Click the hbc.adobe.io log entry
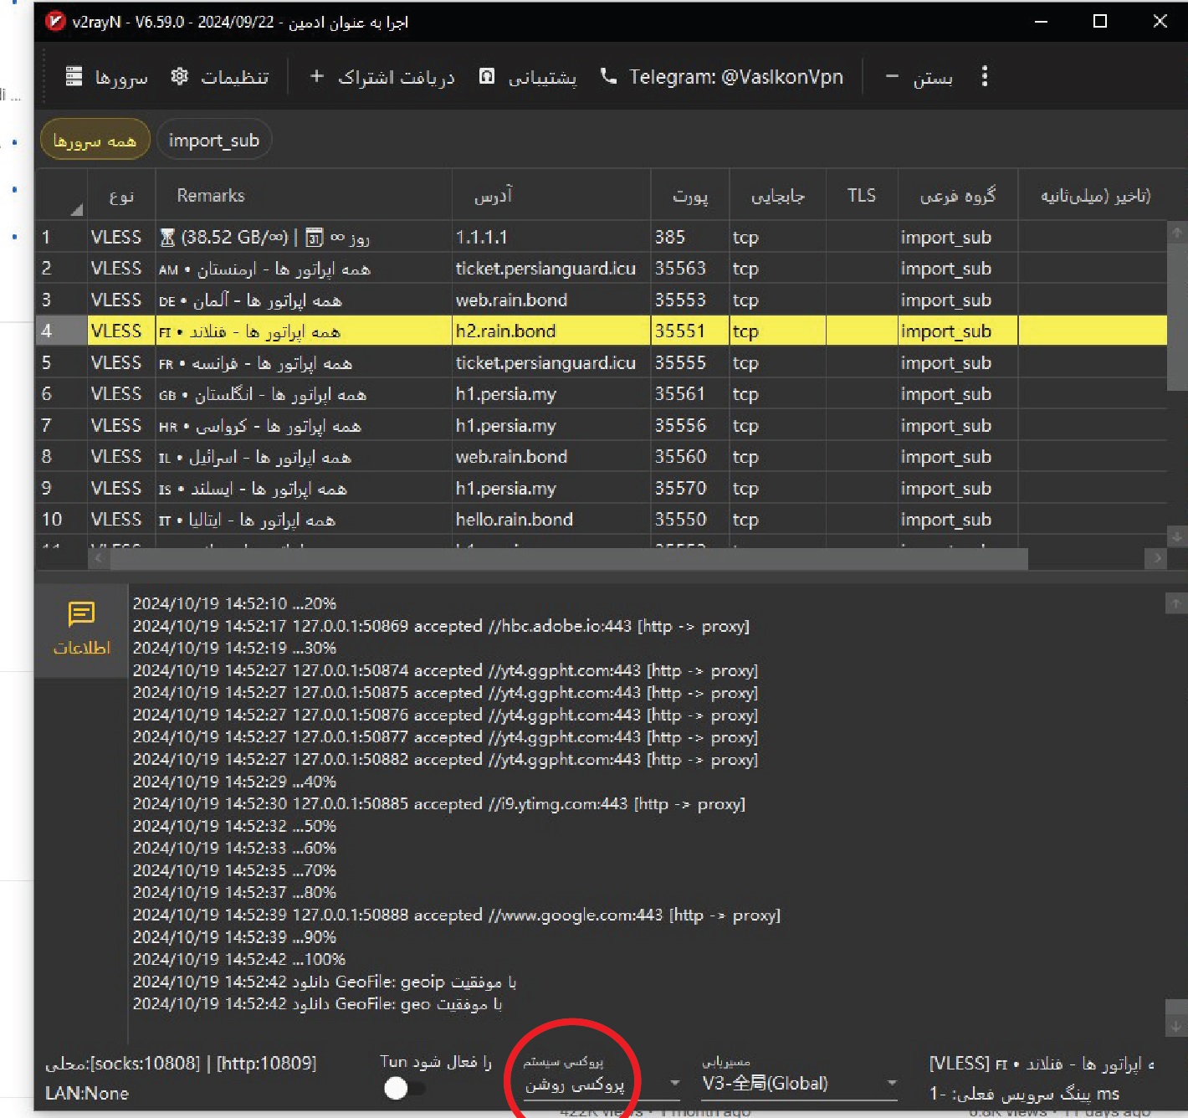 tap(441, 626)
